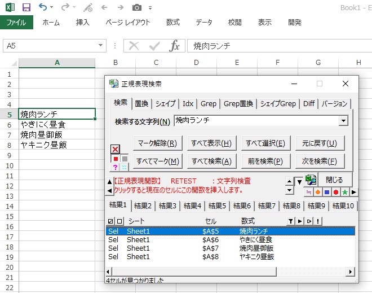Switch to the 置換 tab
The height and width of the screenshot is (293, 372).
click(x=141, y=104)
